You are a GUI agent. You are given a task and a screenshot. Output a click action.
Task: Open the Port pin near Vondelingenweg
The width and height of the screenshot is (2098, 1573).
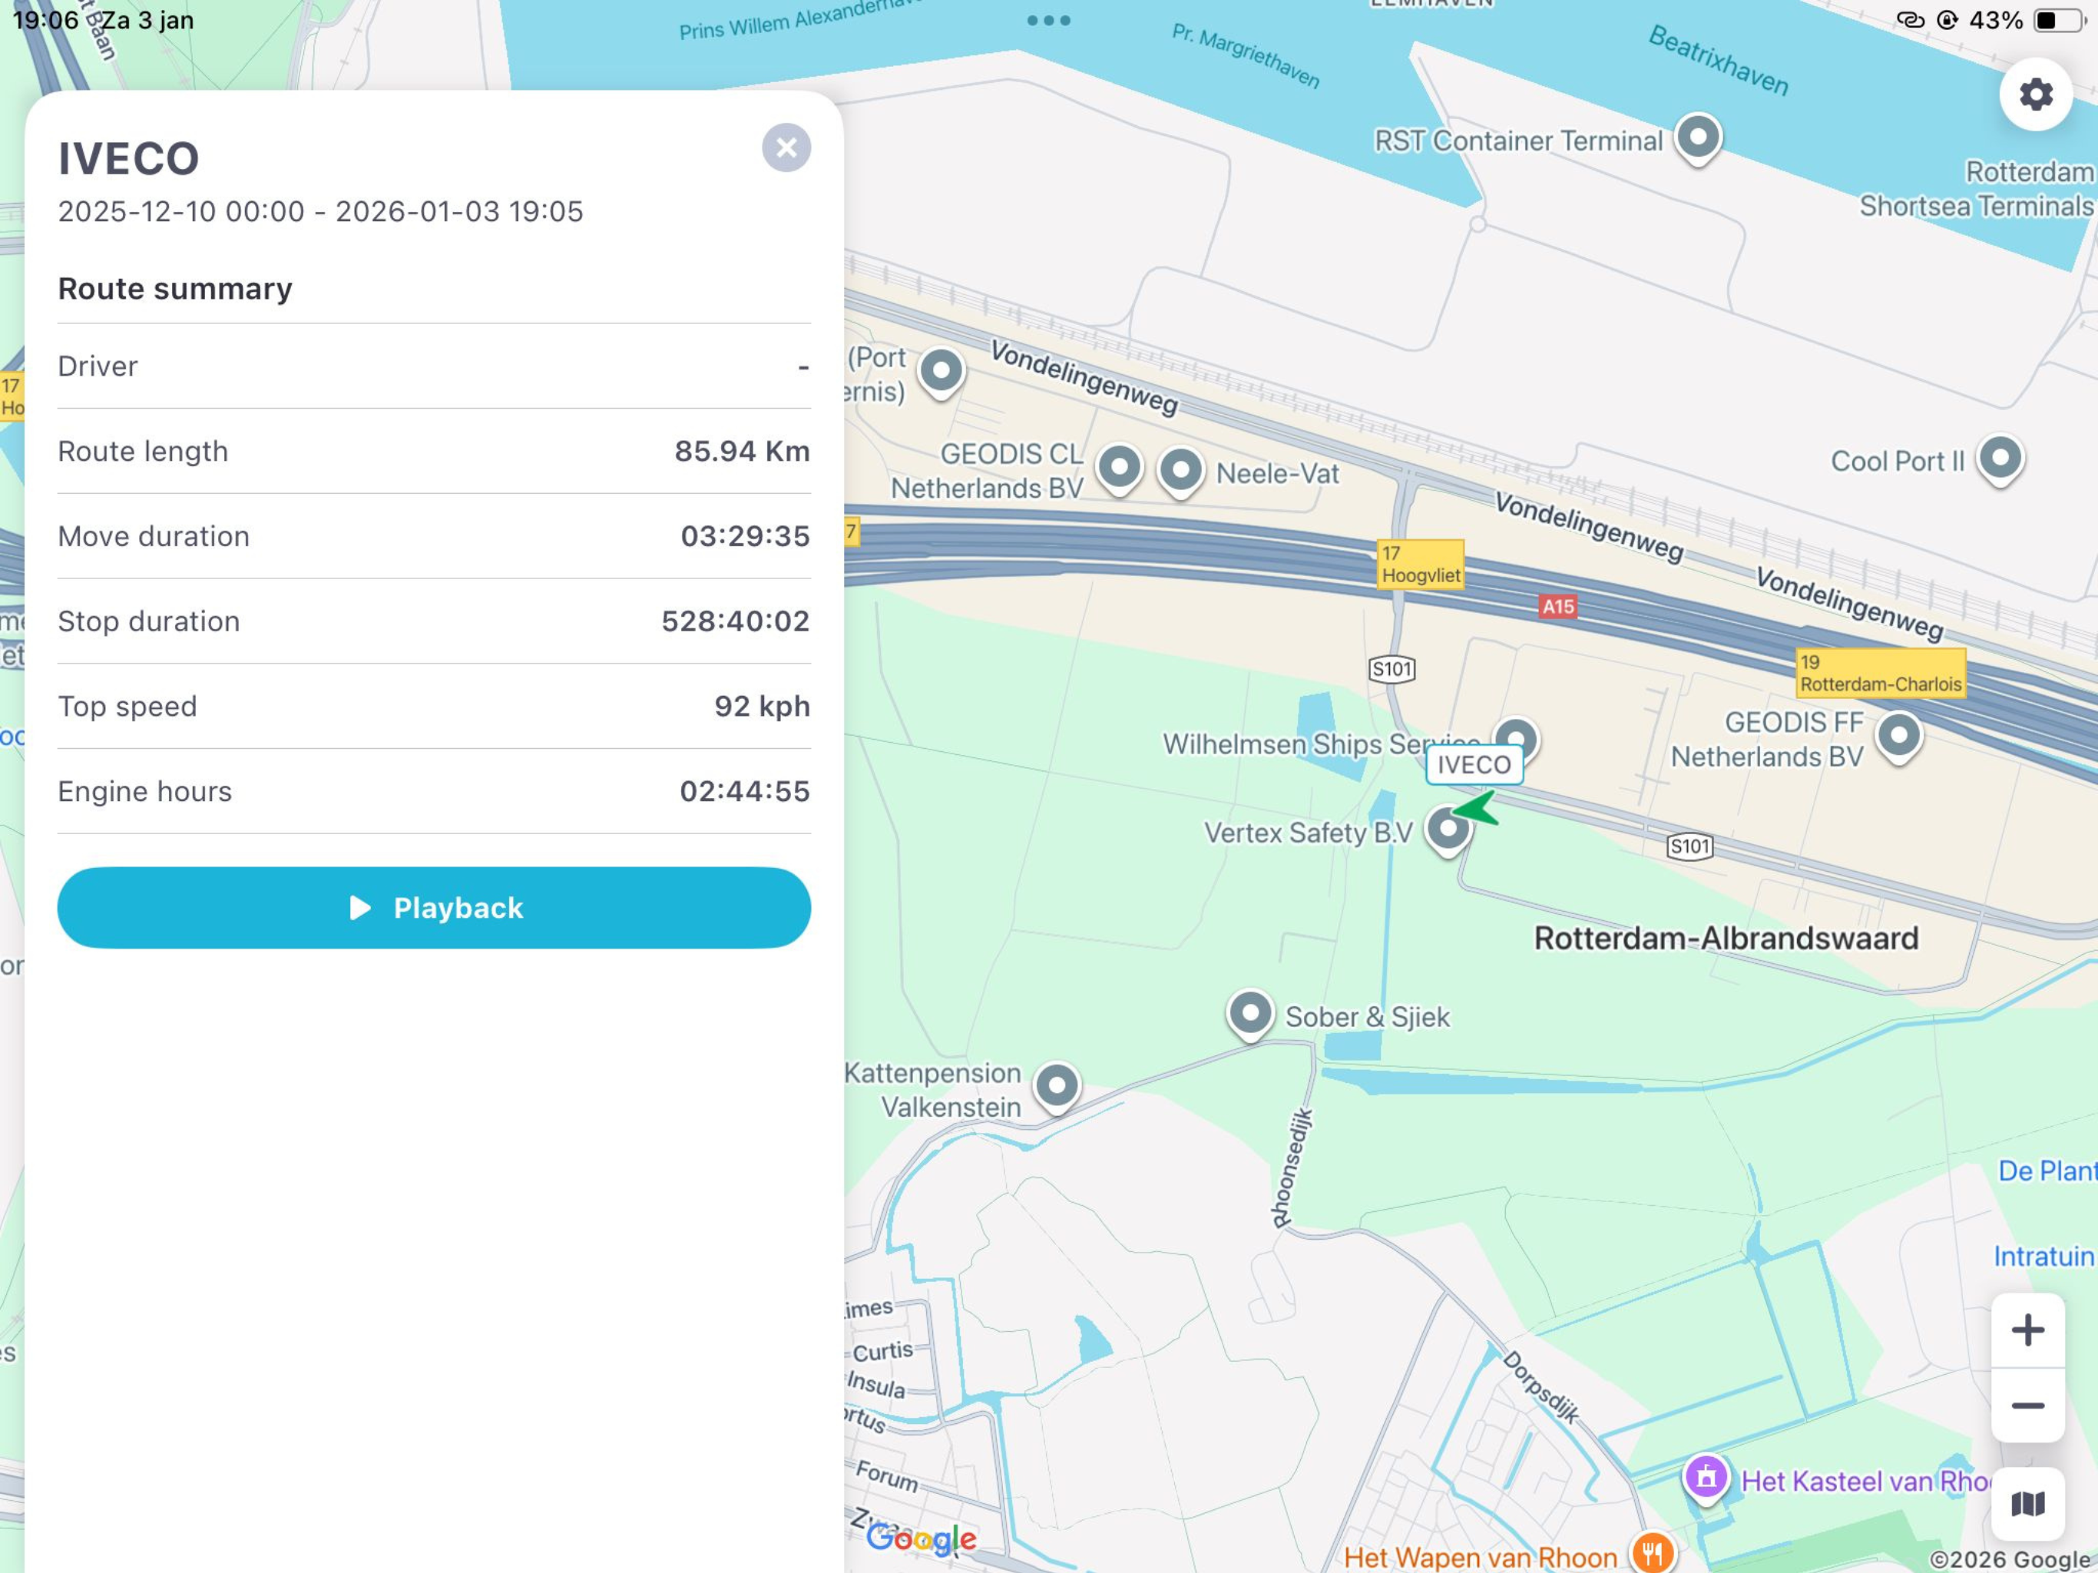tap(941, 373)
